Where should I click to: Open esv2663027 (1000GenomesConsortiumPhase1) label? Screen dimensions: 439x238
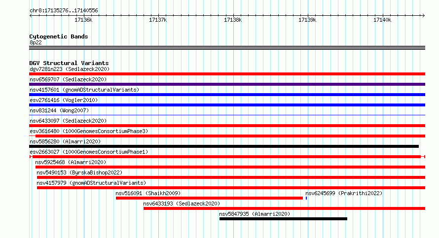(89, 152)
